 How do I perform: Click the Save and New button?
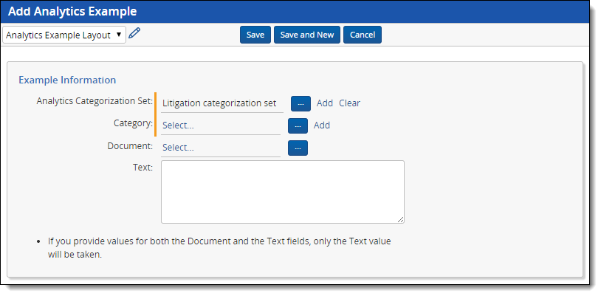click(306, 35)
